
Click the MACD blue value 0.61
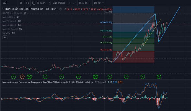[115, 82]
